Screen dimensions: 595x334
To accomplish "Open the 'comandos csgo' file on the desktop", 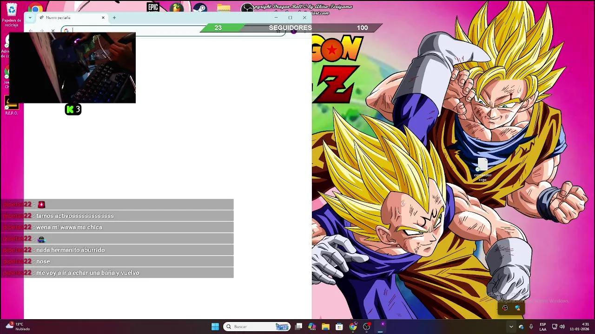I will pyautogui.click(x=483, y=170).
